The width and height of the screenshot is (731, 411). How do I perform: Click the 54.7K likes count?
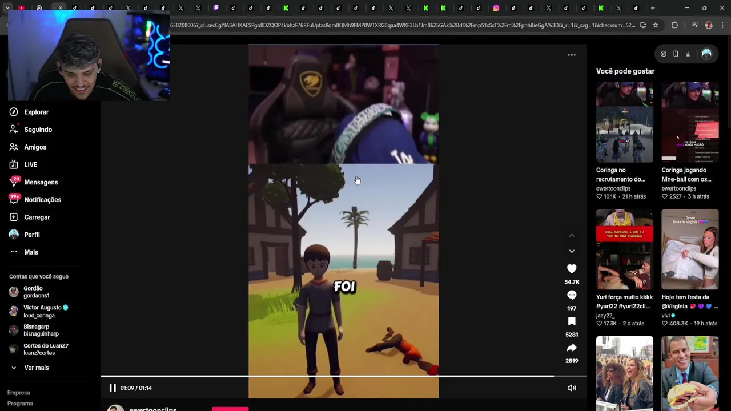click(572, 282)
